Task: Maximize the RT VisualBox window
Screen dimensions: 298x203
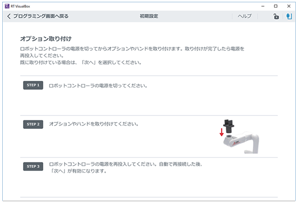Action: click(275, 6)
